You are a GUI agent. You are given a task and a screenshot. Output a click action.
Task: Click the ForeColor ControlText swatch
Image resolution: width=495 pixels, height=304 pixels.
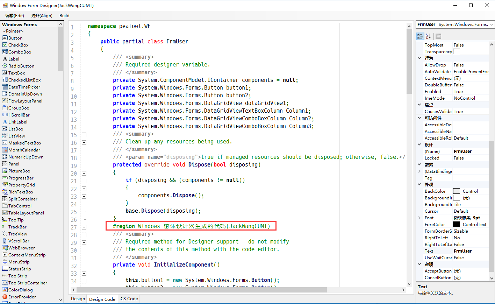pos(457,224)
